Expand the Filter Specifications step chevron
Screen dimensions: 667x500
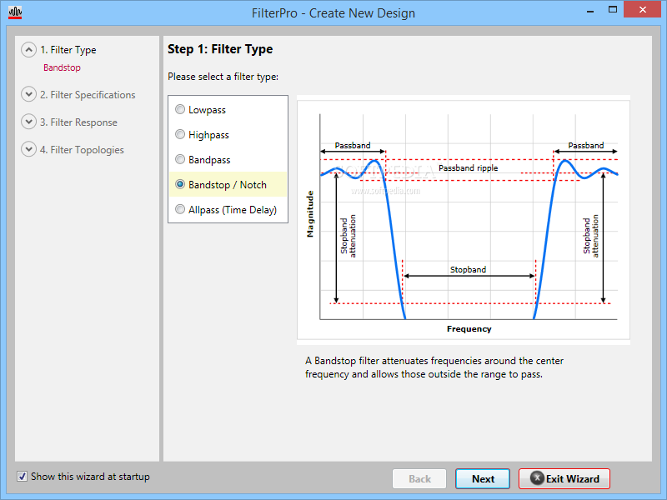pyautogui.click(x=28, y=94)
